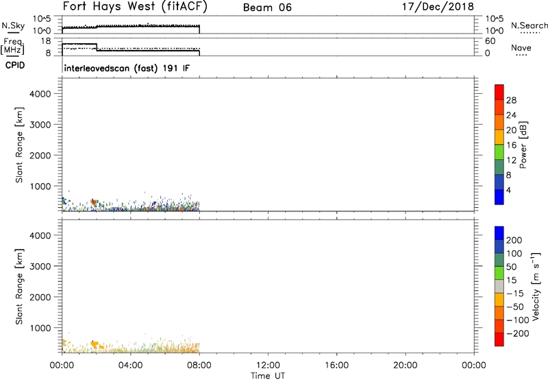
Task: Click the 'Time UT' axis title
Action: [268, 376]
